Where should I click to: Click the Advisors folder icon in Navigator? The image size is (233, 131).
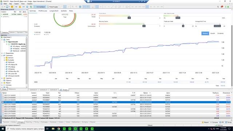pos(7,58)
